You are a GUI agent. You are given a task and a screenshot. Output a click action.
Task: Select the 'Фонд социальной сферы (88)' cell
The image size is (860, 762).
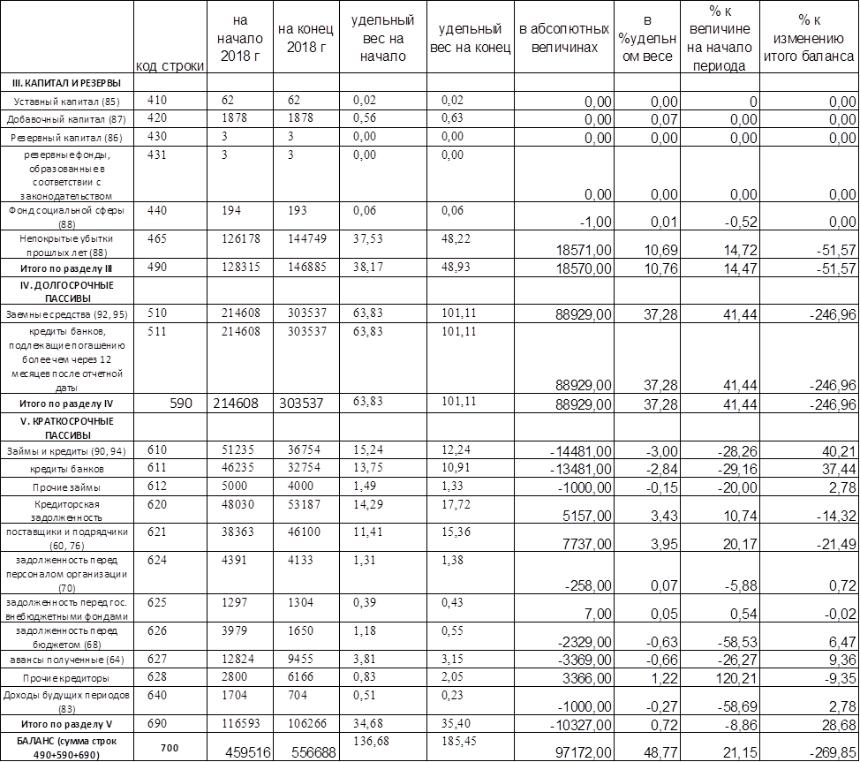[x=67, y=216]
